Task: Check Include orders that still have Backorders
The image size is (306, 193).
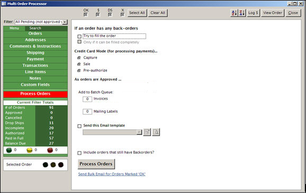Action: [x=79, y=153]
